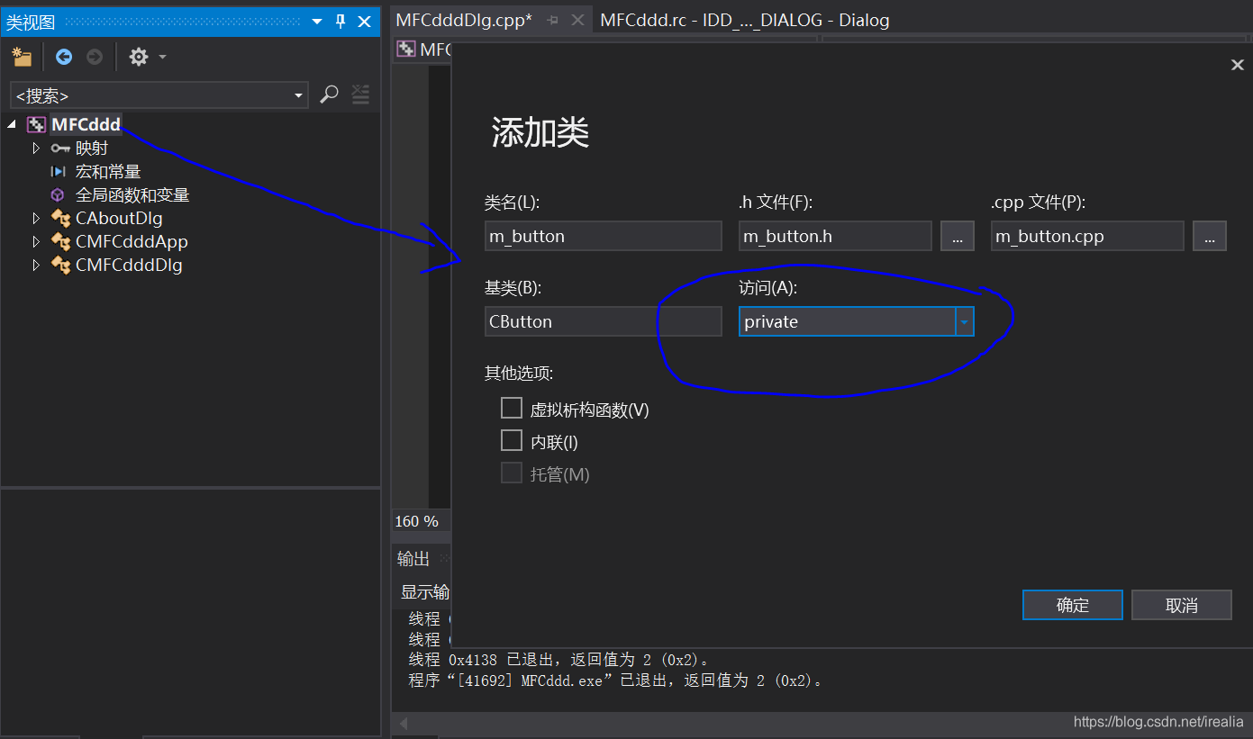Image resolution: width=1253 pixels, height=739 pixels.
Task: Select the CMFCdddDlg class
Action: tap(129, 265)
